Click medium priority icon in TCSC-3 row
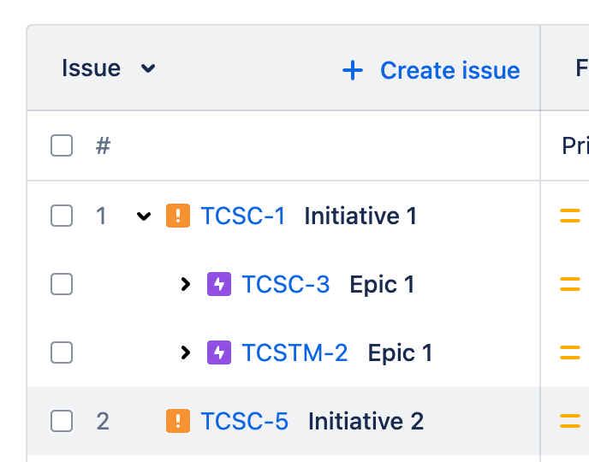 [570, 284]
